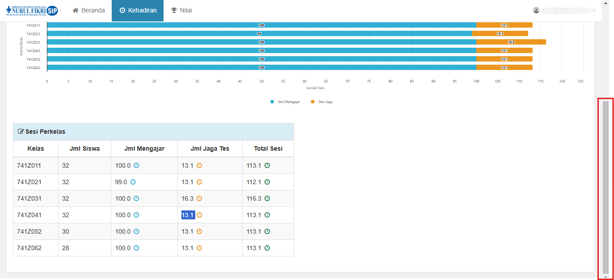Click the user avatar icon at top right
This screenshot has width=614, height=280.
[536, 10]
